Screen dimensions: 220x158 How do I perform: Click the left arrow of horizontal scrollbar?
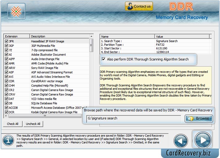6,116
